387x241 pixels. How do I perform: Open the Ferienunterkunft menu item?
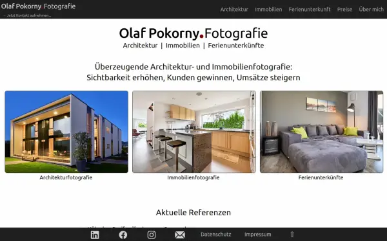point(310,10)
